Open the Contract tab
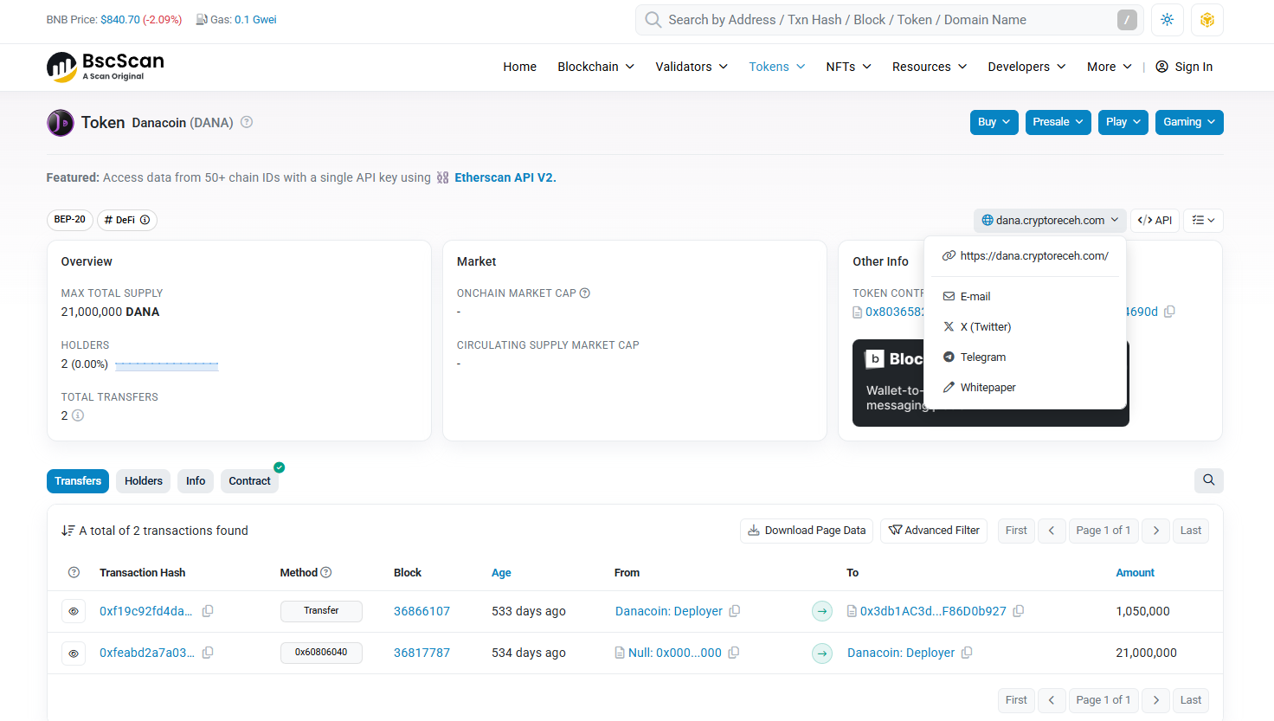Viewport: 1274px width, 721px height. 249,481
